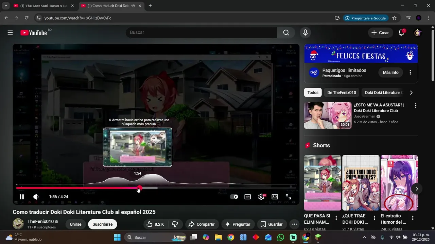Viewport: 435px width, 244px height.
Task: Click the Suscribirse button
Action: (103, 224)
